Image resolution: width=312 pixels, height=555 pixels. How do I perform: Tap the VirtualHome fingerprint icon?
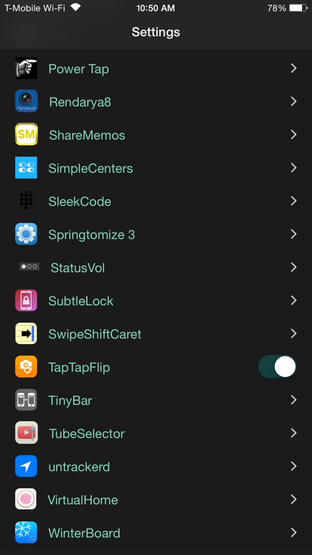tap(26, 499)
